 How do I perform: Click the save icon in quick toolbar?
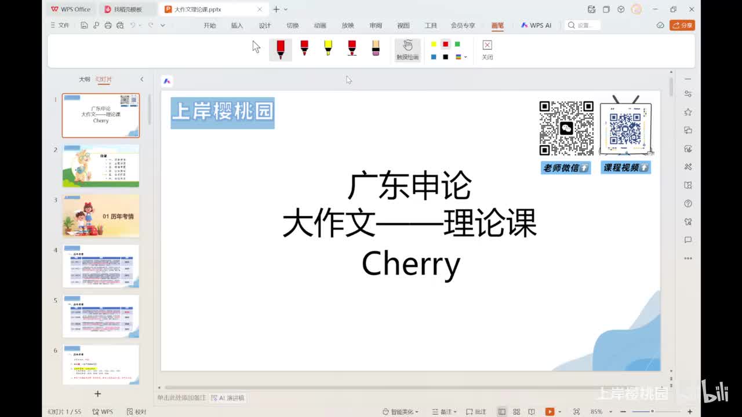[x=85, y=25]
